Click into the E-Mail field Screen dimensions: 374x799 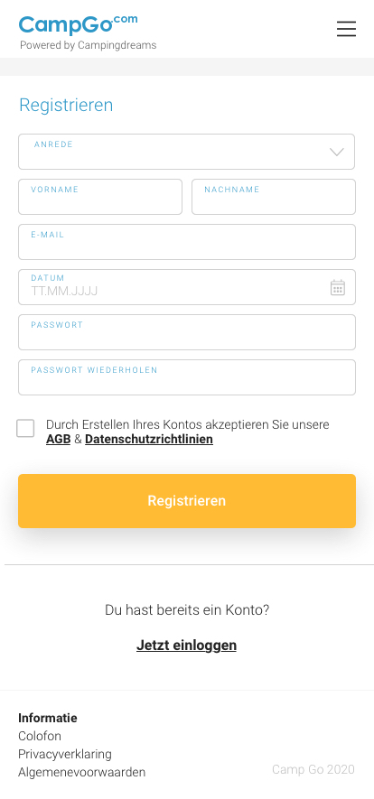coord(187,242)
